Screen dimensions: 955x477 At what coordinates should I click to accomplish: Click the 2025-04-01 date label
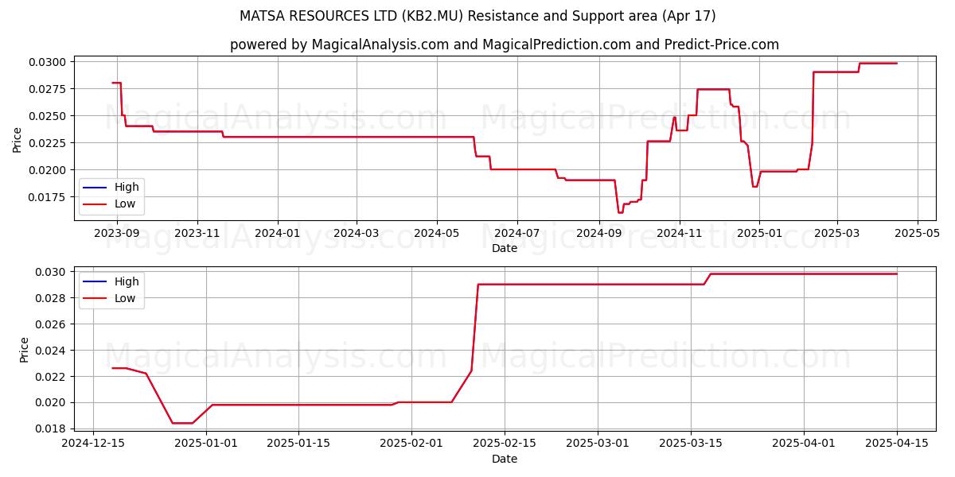[802, 444]
